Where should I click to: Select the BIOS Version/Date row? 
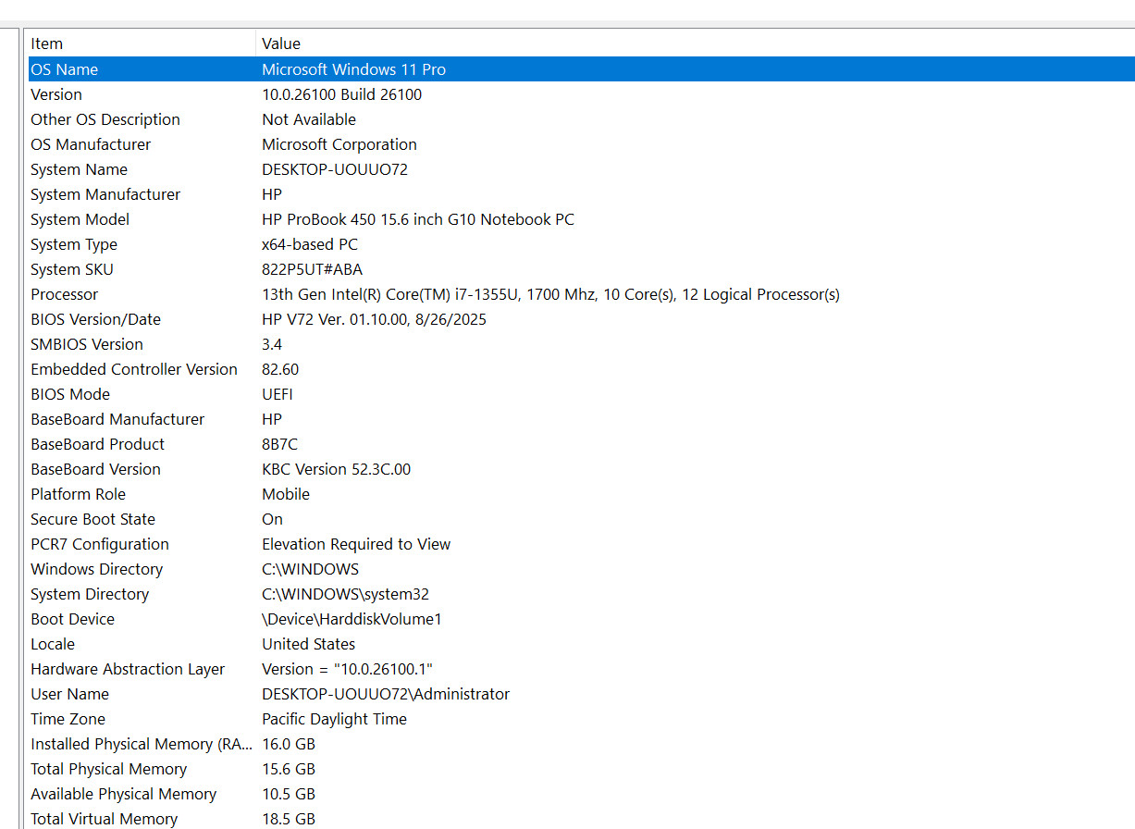582,319
